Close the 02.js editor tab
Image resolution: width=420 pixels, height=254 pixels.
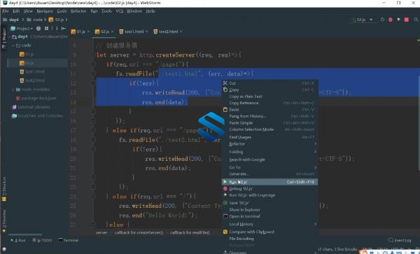(112, 31)
